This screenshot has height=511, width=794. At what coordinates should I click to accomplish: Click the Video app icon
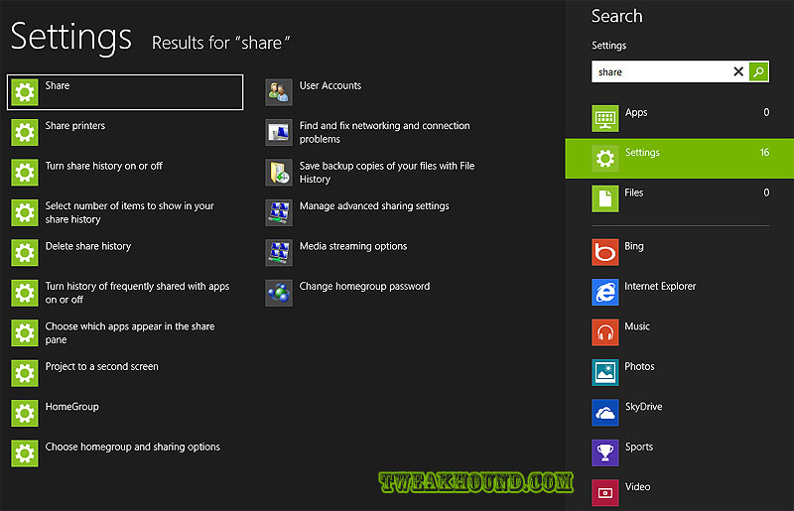(x=605, y=492)
